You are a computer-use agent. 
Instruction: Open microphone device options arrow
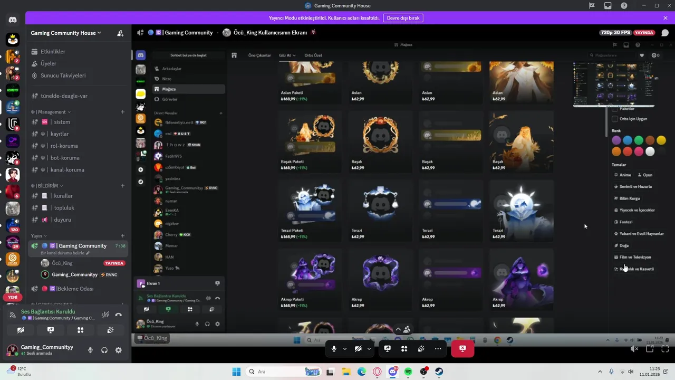click(345, 348)
